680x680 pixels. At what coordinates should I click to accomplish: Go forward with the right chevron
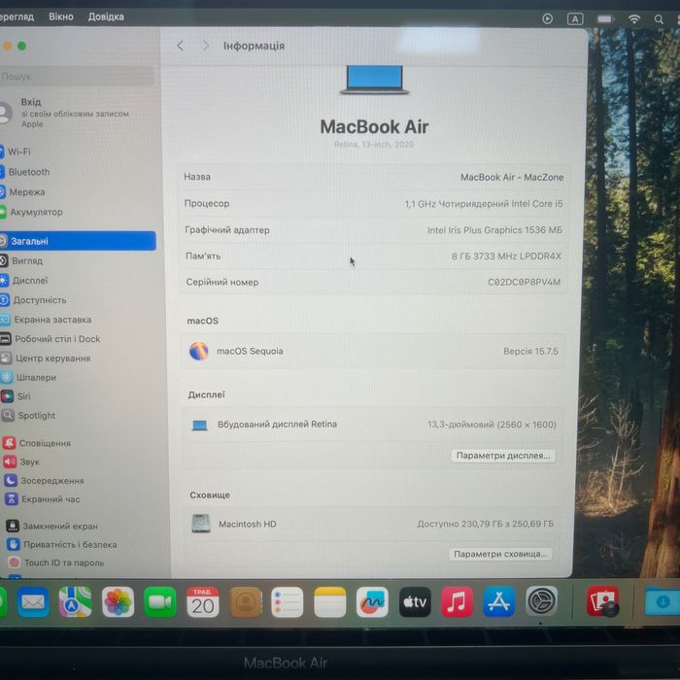coord(206,46)
